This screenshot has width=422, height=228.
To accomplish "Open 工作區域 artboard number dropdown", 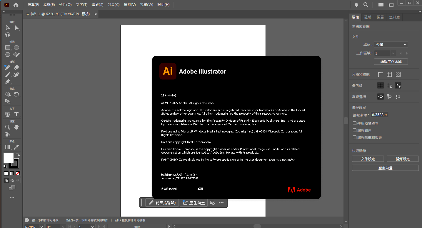I will pyautogui.click(x=393, y=53).
